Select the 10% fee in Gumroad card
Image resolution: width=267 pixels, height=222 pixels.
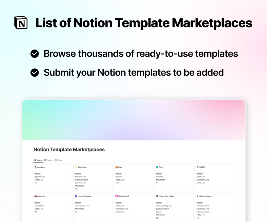point(36,212)
